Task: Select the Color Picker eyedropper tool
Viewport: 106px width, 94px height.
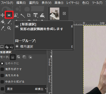Action: click(3, 28)
